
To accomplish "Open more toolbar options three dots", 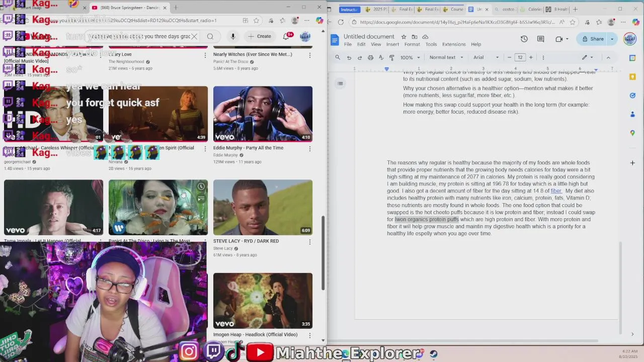I will click(x=543, y=57).
